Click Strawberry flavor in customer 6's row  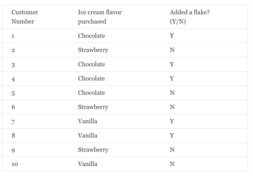click(93, 107)
